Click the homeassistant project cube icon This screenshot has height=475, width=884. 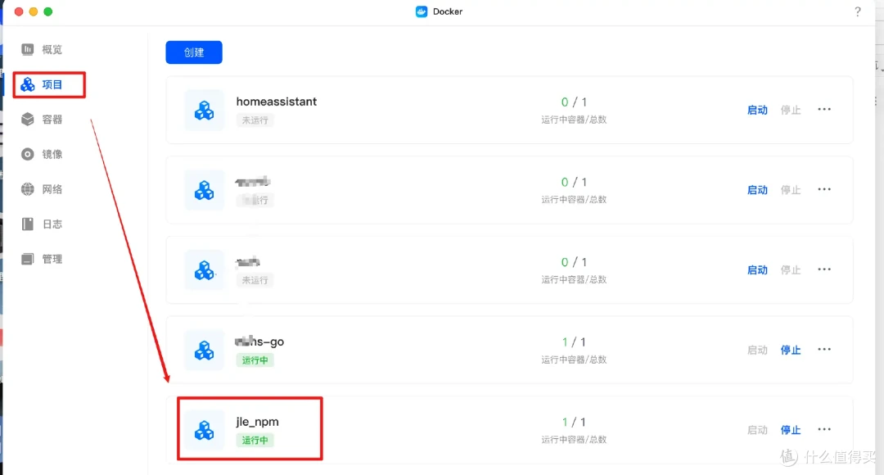pos(204,110)
